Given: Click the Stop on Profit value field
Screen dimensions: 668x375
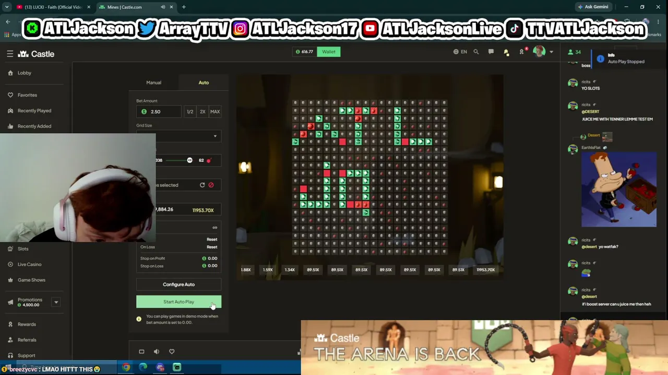Looking at the screenshot, I should (210, 258).
